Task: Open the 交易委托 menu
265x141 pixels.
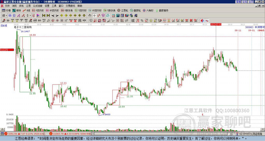Action: coord(70,6)
